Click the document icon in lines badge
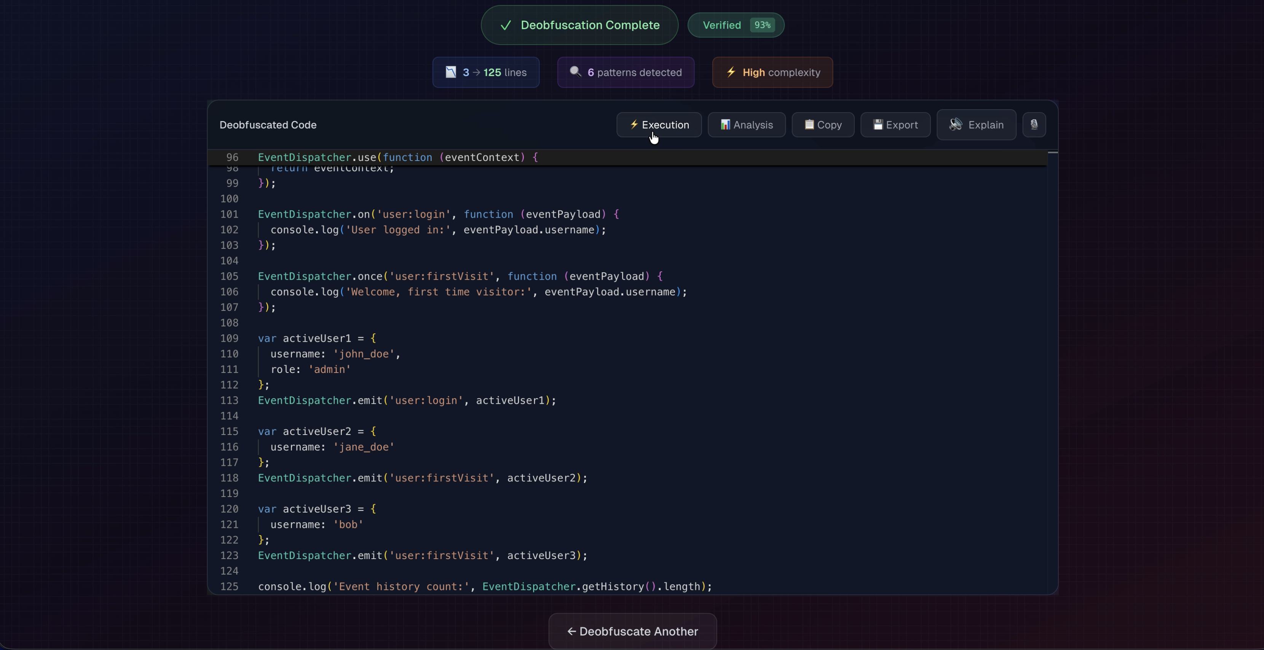Screen dimensions: 1264x650 coord(450,72)
